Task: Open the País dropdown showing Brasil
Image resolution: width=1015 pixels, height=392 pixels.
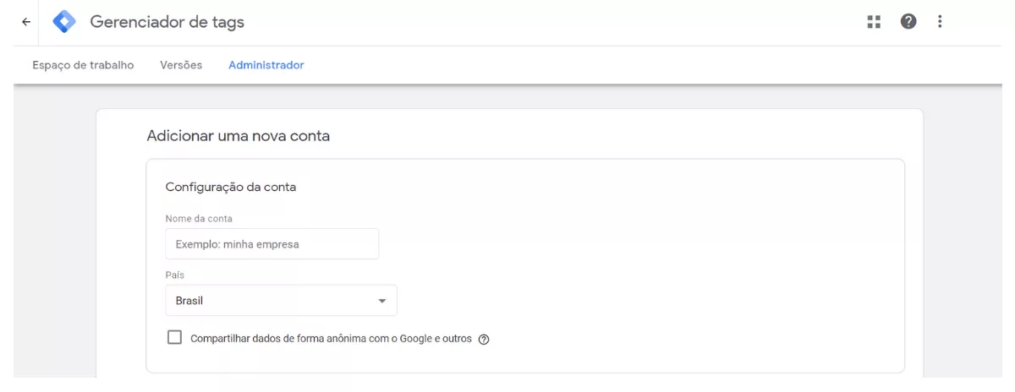Action: pos(281,301)
